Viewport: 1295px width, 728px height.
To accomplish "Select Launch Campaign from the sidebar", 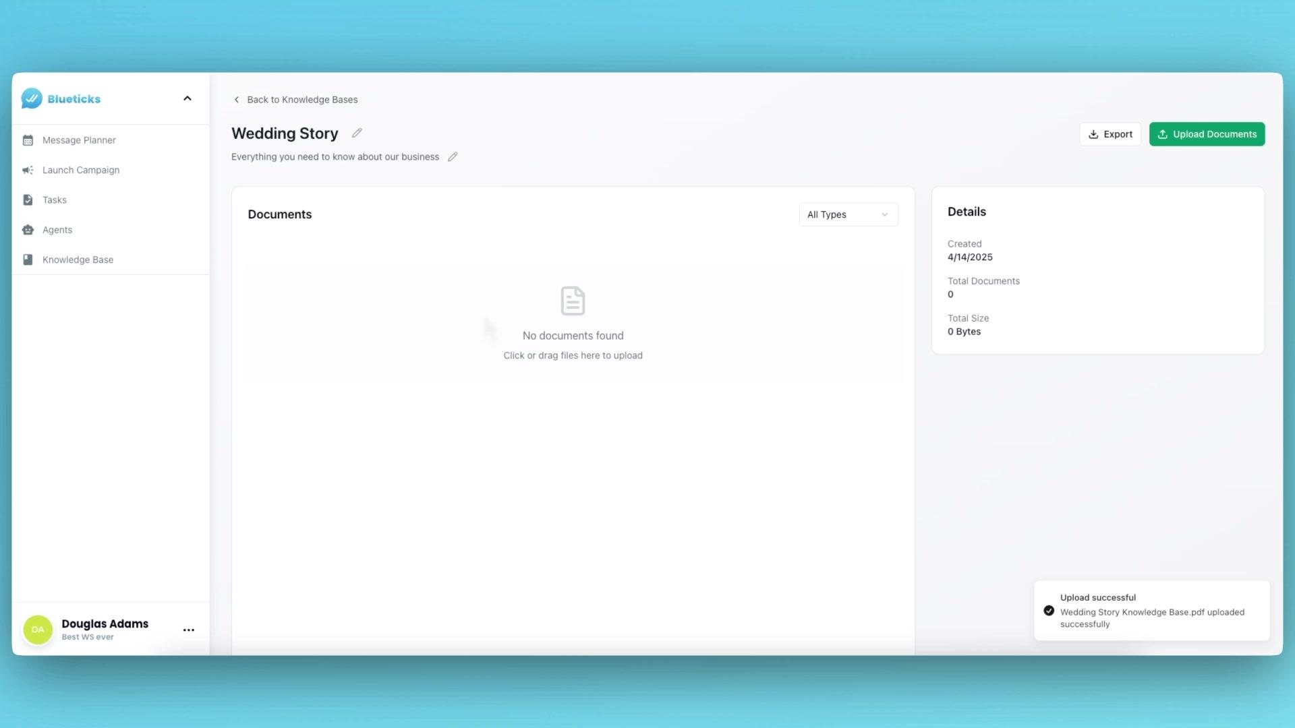I will tap(81, 170).
